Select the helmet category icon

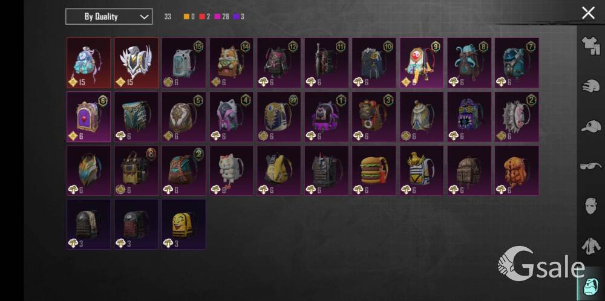590,86
